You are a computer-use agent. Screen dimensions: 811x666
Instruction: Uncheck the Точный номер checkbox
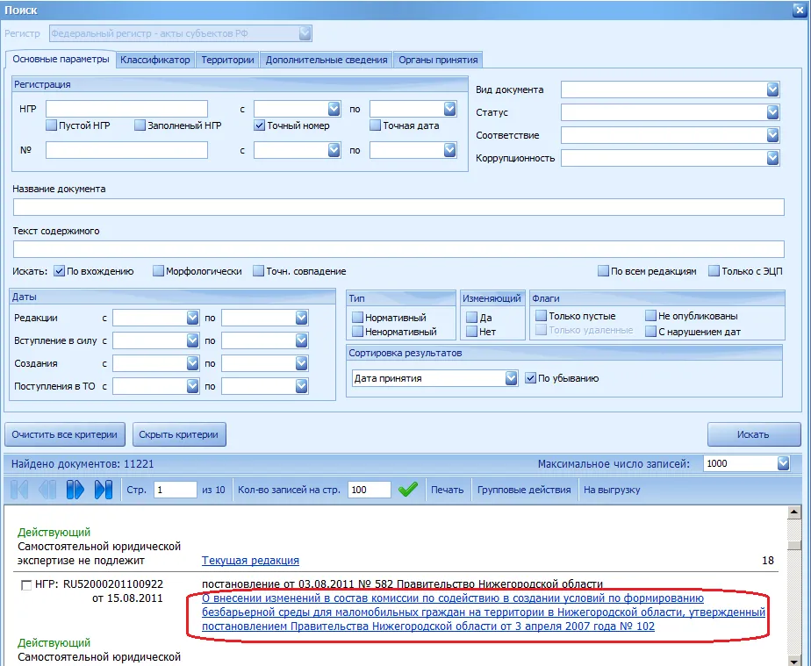(259, 125)
